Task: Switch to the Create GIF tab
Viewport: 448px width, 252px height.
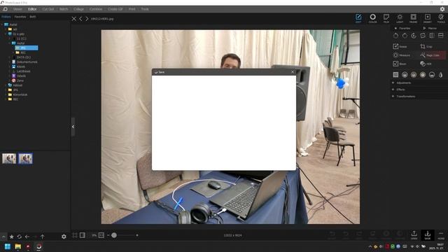Action: [x=115, y=9]
